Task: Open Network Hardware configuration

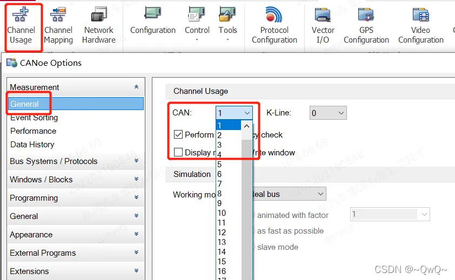Action: [98, 25]
